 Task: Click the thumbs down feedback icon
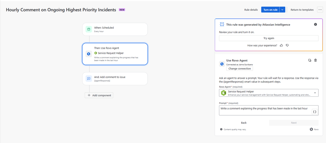click(x=287, y=45)
